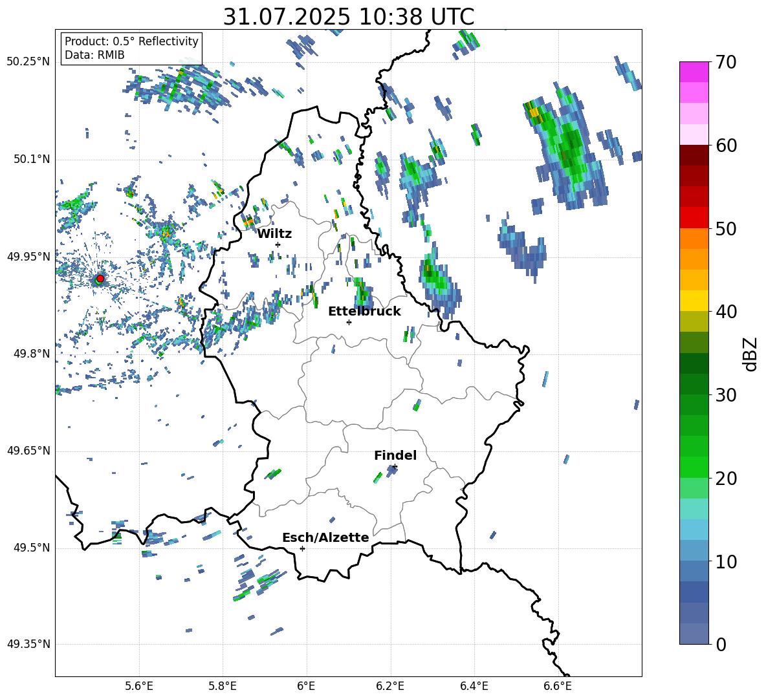Click the 50 tick on the colorbar

726,229
